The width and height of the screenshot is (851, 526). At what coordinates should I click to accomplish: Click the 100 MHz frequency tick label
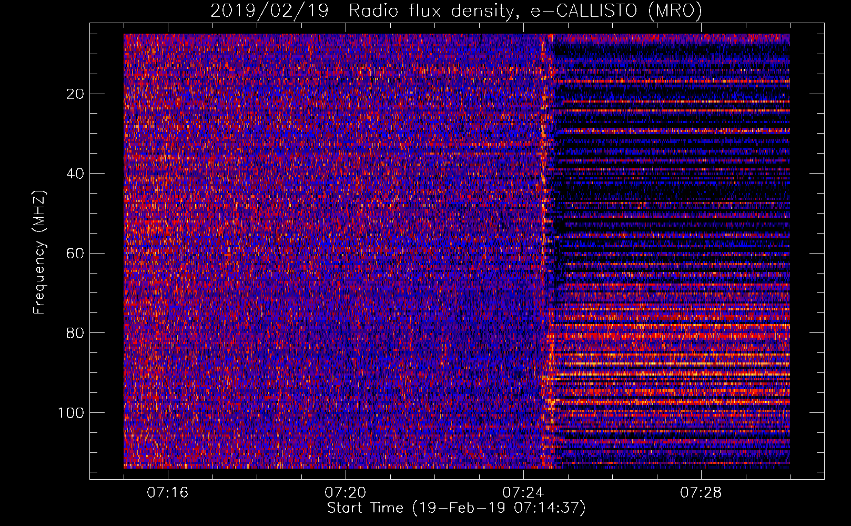coord(71,413)
